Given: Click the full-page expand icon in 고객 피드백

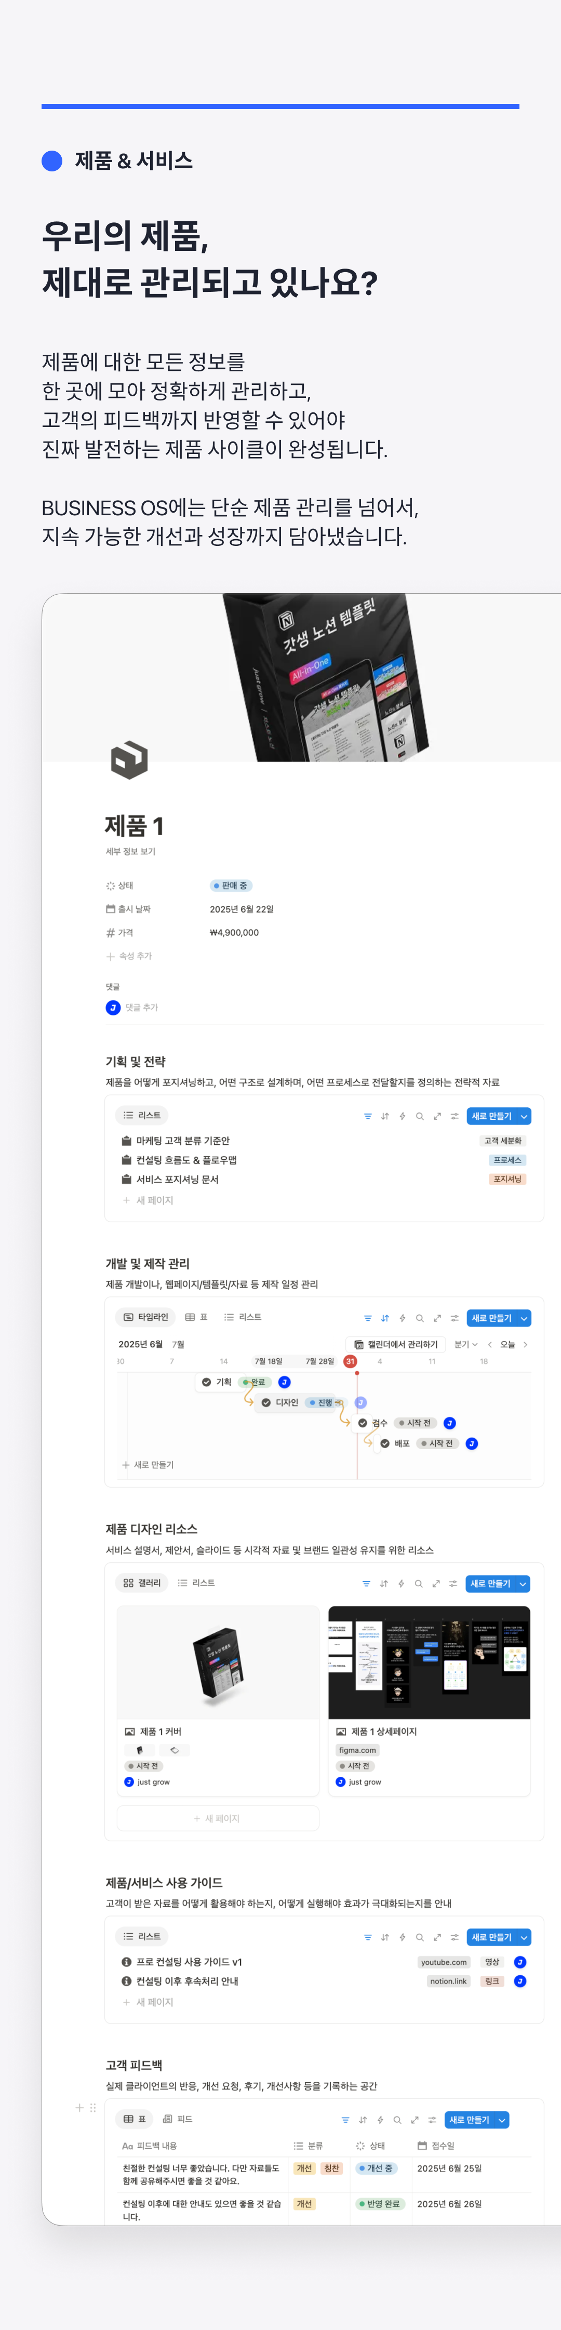Looking at the screenshot, I should click(x=415, y=2120).
